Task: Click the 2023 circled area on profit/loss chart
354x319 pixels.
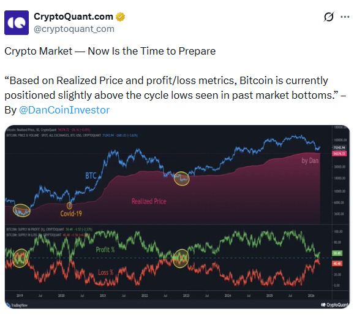Action: click(181, 258)
